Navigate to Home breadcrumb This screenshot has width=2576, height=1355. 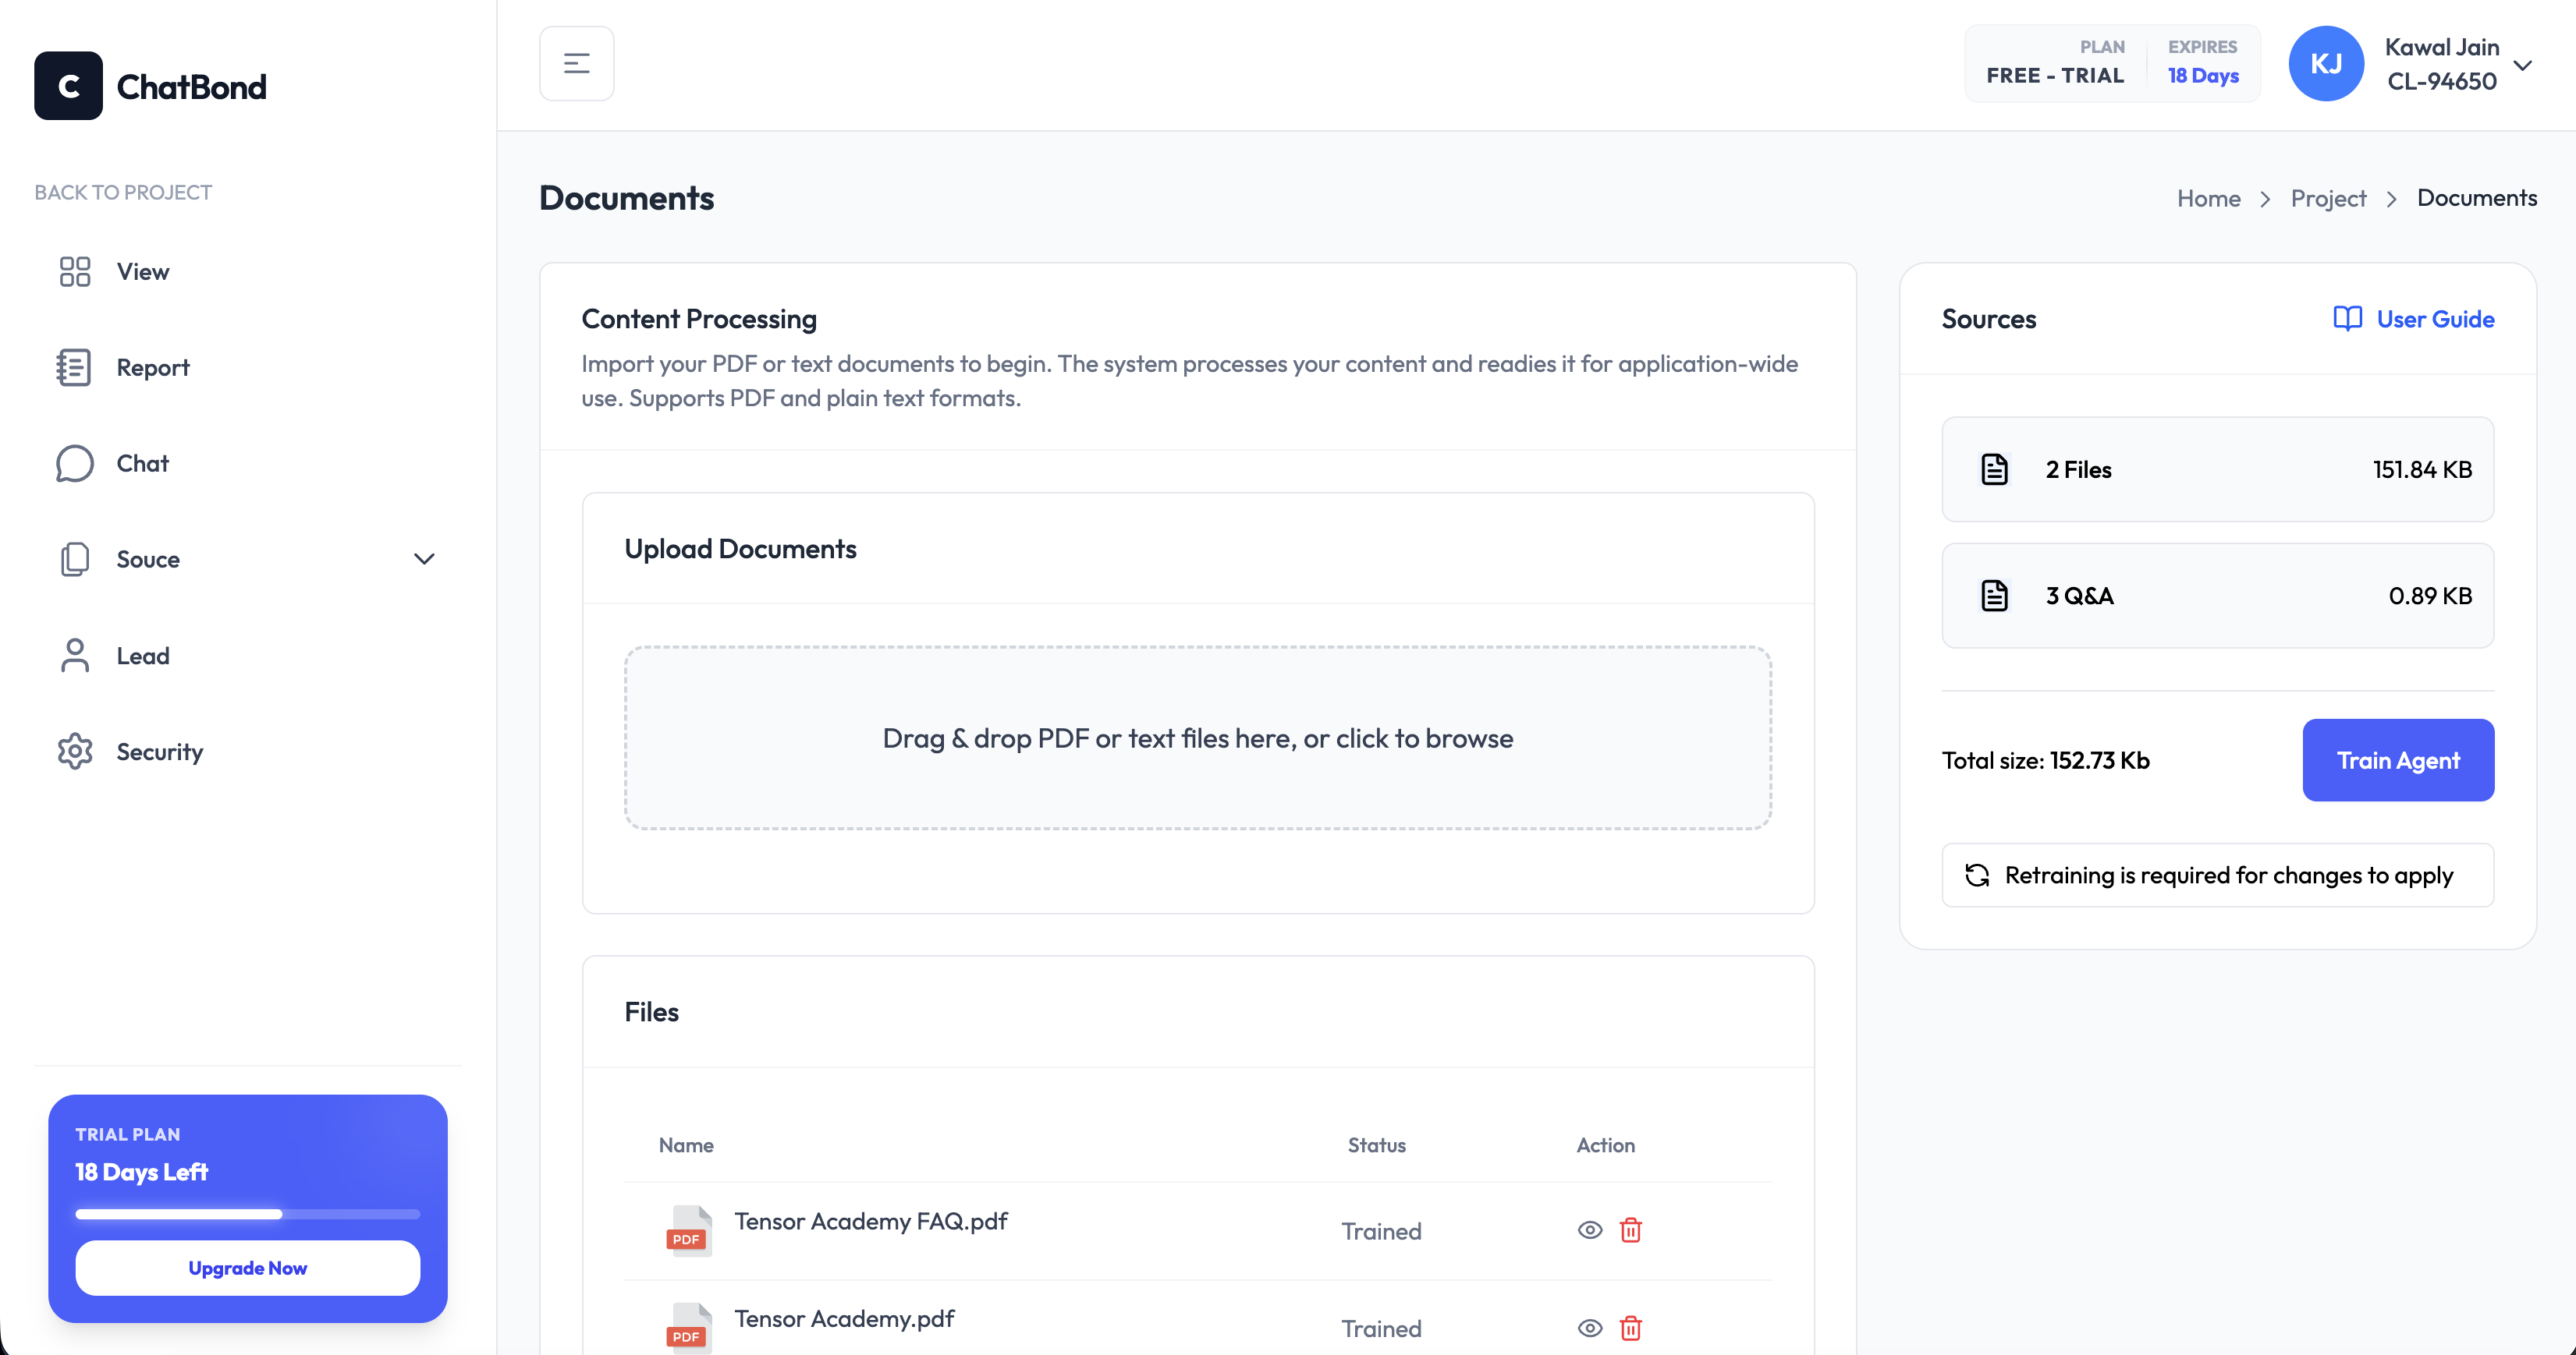[x=2208, y=198]
